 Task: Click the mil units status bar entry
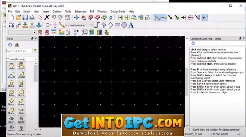[x=239, y=134]
